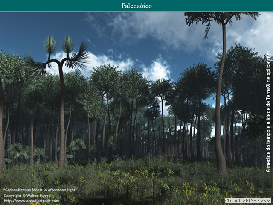Click the Copyright © Walter Myers text
Viewport: 273px width, 205px height.
[x=27, y=196]
